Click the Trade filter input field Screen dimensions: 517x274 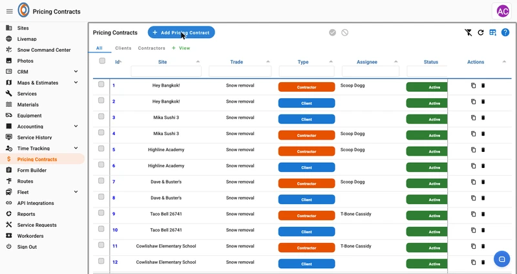(240, 71)
